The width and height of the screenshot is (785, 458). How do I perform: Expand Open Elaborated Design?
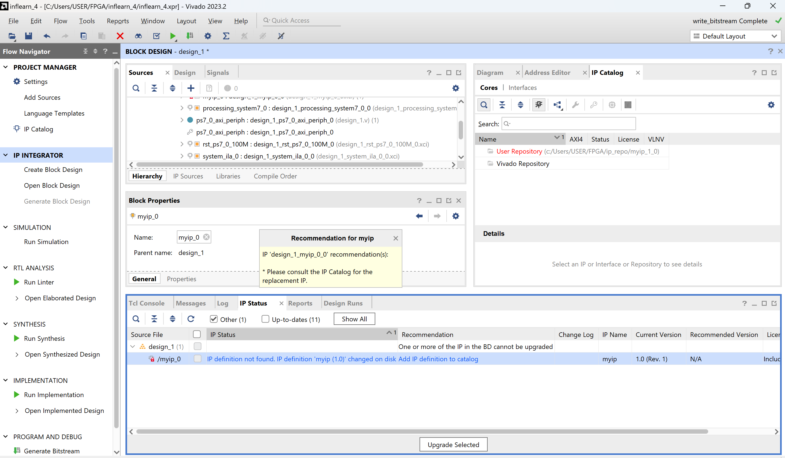click(17, 298)
